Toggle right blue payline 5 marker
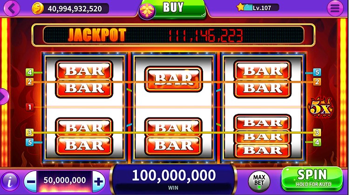 coord(317,72)
